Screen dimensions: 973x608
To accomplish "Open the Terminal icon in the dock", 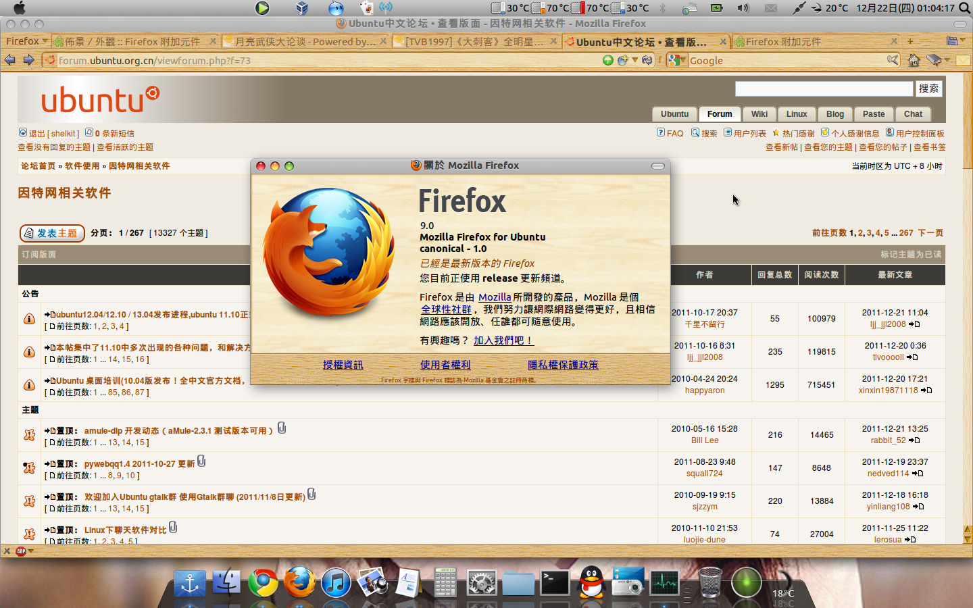I will [555, 582].
